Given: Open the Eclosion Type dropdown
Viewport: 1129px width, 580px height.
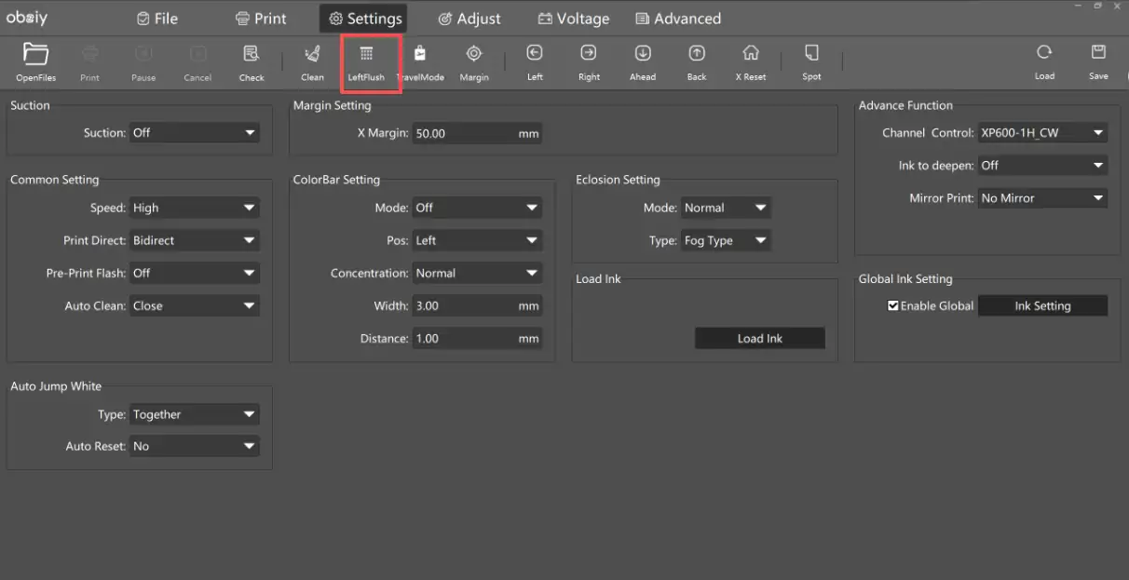Looking at the screenshot, I should pyautogui.click(x=726, y=240).
